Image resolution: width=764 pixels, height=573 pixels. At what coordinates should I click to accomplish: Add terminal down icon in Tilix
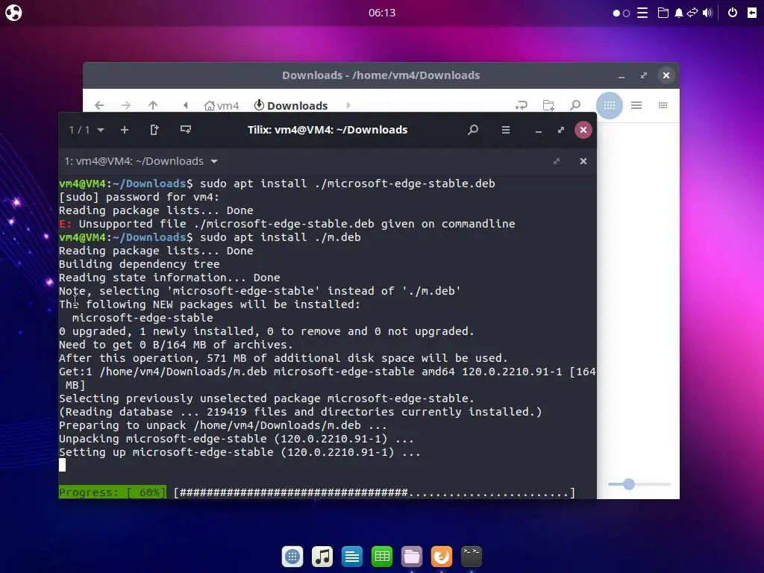click(186, 130)
